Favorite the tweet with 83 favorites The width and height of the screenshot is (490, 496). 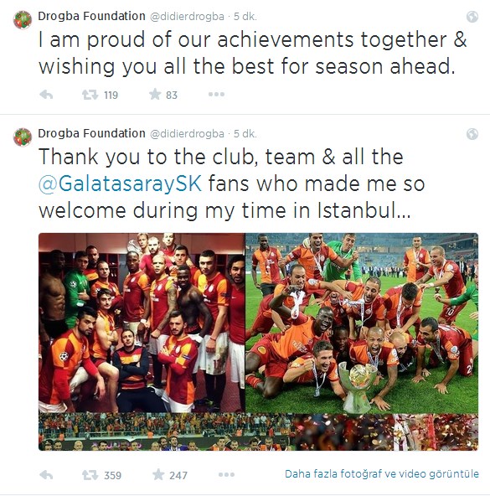tap(155, 95)
